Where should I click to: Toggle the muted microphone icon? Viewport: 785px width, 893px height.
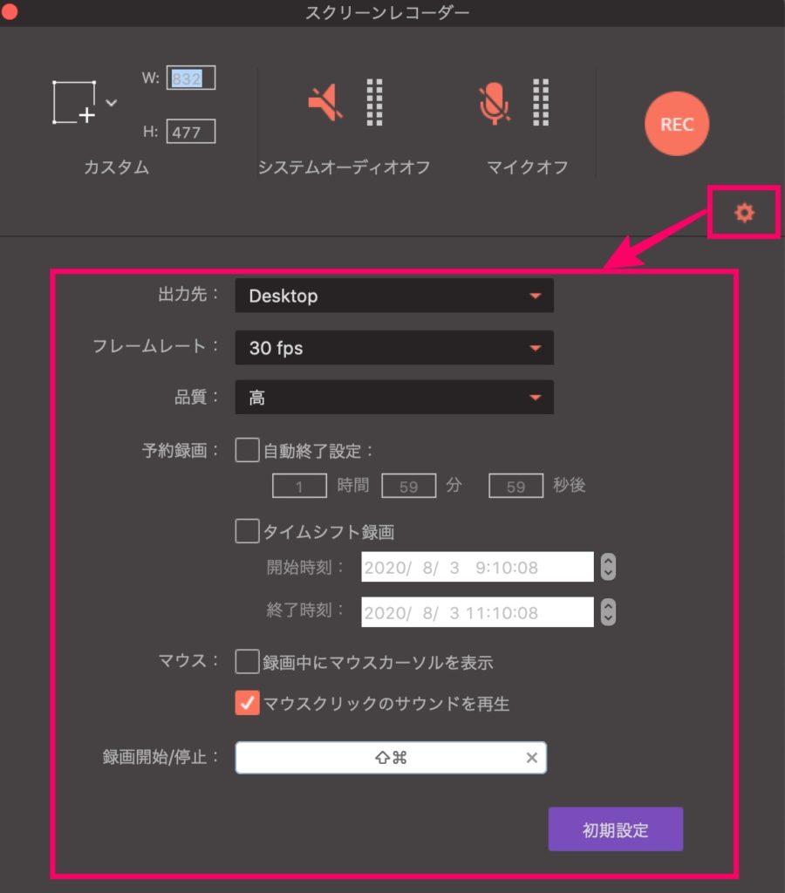(494, 103)
